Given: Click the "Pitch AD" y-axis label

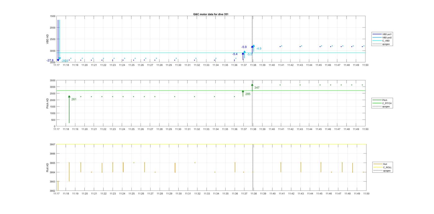Looking at the screenshot, I should click(47, 103).
